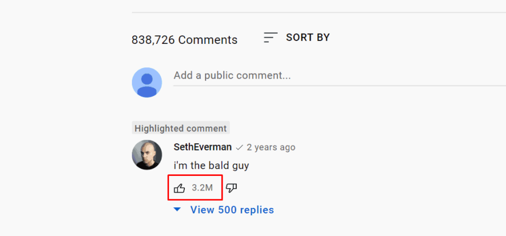Click the horizontal divider above comments section
Image resolution: width=506 pixels, height=236 pixels.
click(x=319, y=12)
